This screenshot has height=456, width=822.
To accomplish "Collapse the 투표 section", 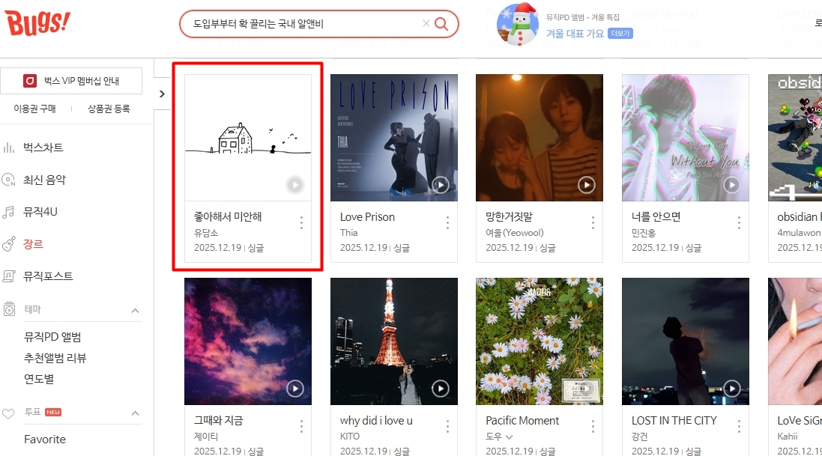I will click(136, 413).
